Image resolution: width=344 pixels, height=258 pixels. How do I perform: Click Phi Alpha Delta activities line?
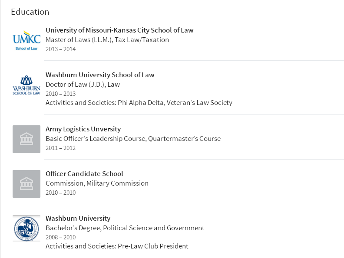[139, 103]
